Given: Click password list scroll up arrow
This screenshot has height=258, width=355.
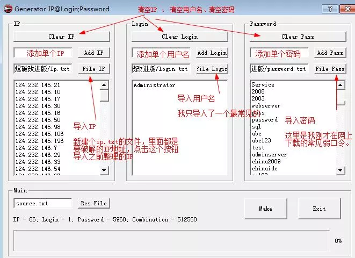Looking at the screenshot, I should [340, 85].
